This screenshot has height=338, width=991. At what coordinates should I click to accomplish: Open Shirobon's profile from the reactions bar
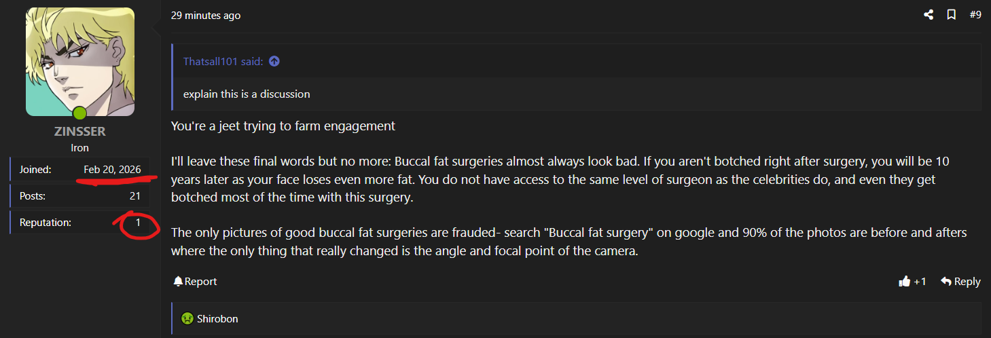click(217, 318)
